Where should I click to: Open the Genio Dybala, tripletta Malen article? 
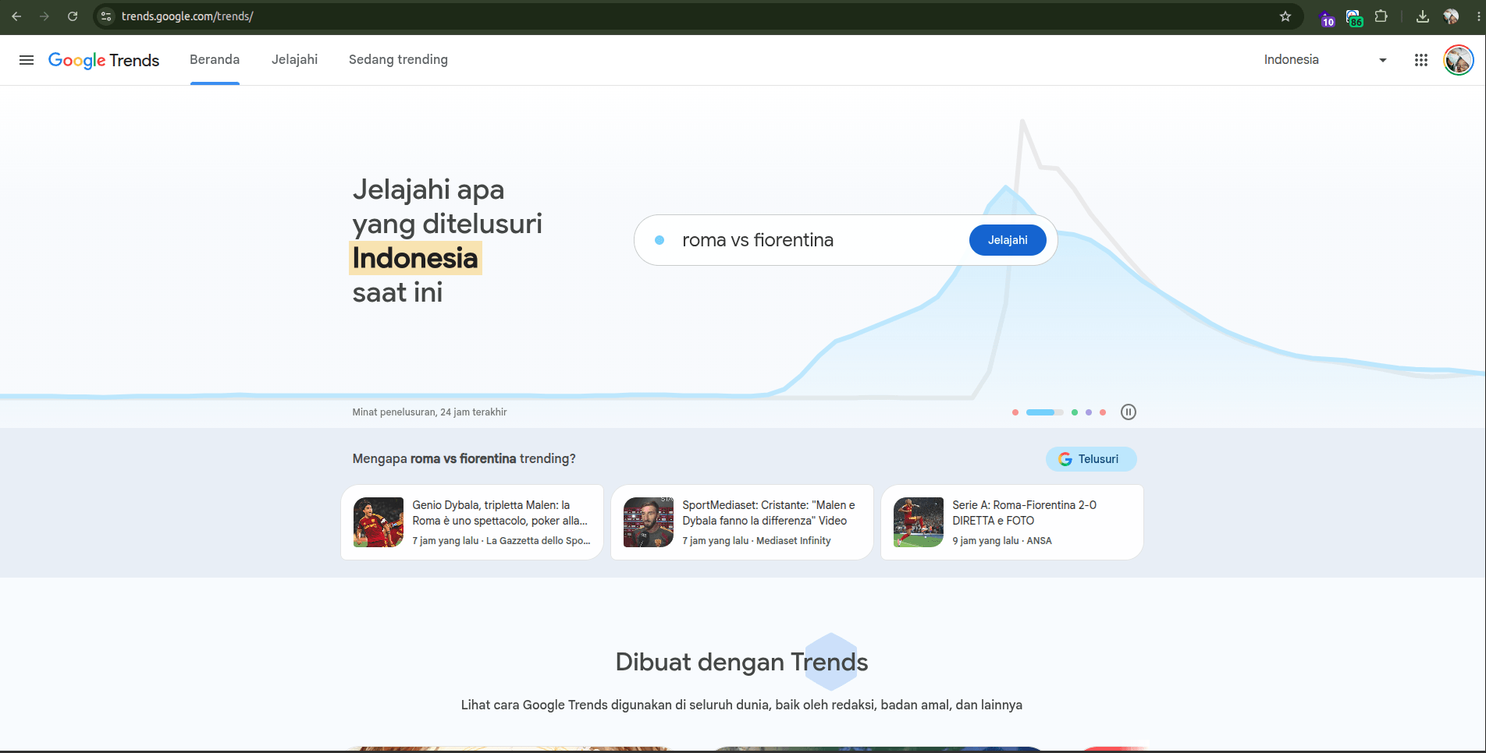[x=472, y=522]
